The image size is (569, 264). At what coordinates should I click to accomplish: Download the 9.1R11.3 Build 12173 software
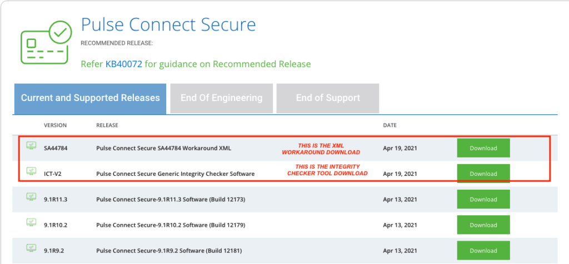483,199
